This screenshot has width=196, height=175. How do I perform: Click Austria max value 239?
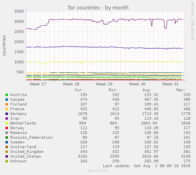pos(187,95)
